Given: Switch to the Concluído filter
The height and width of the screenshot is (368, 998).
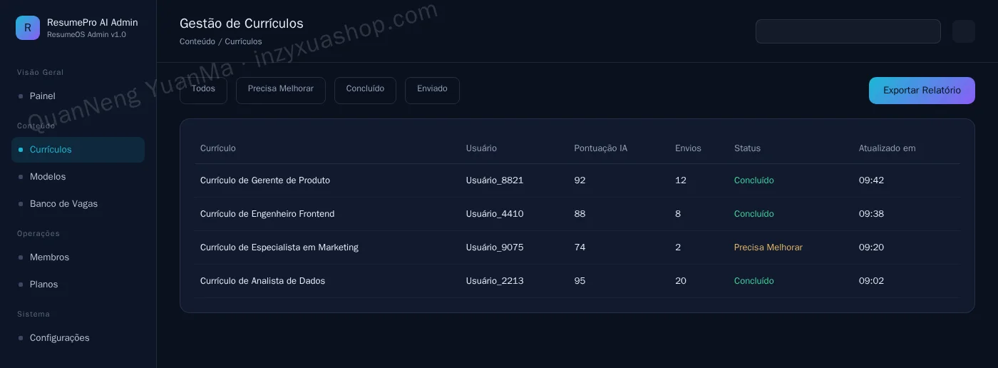Looking at the screenshot, I should pyautogui.click(x=365, y=91).
